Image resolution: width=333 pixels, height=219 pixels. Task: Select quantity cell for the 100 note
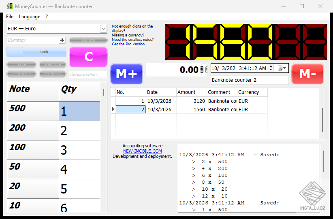(80, 150)
